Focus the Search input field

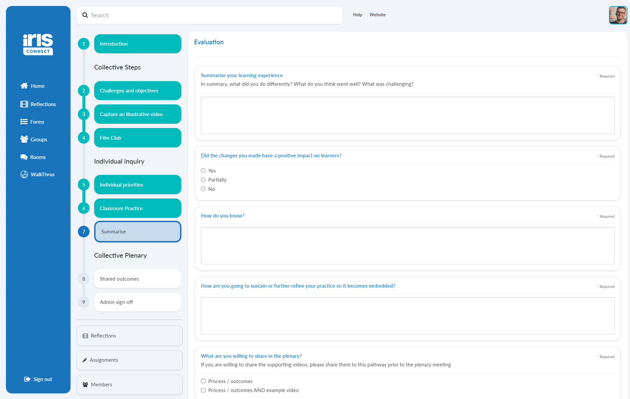[x=210, y=15]
